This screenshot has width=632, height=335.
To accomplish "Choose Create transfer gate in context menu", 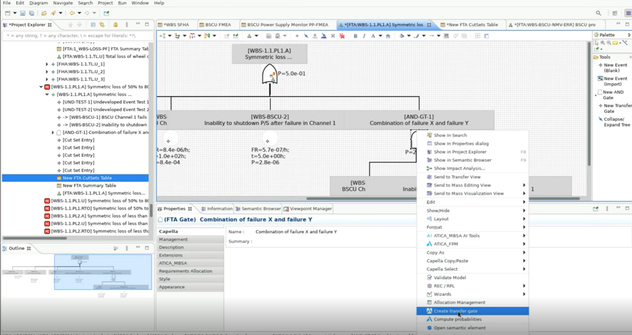I will point(472,311).
